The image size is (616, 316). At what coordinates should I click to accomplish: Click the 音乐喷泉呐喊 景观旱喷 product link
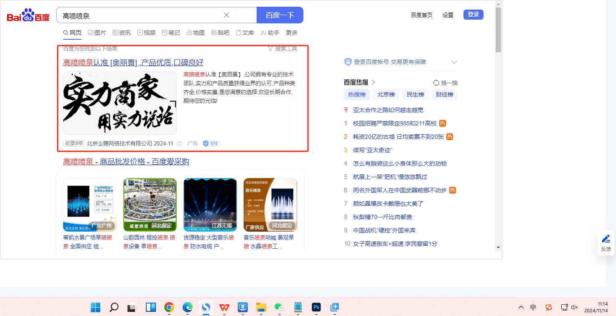pyautogui.click(x=269, y=242)
